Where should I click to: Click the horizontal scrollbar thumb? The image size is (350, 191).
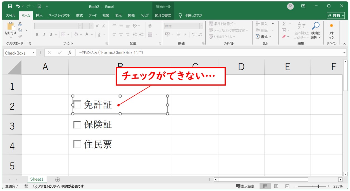click(263, 180)
